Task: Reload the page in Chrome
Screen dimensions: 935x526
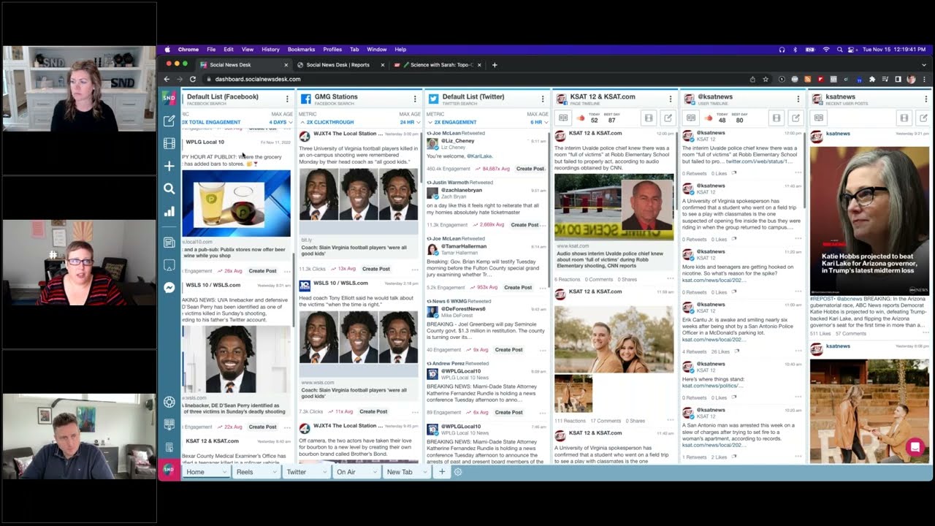Action: tap(193, 79)
